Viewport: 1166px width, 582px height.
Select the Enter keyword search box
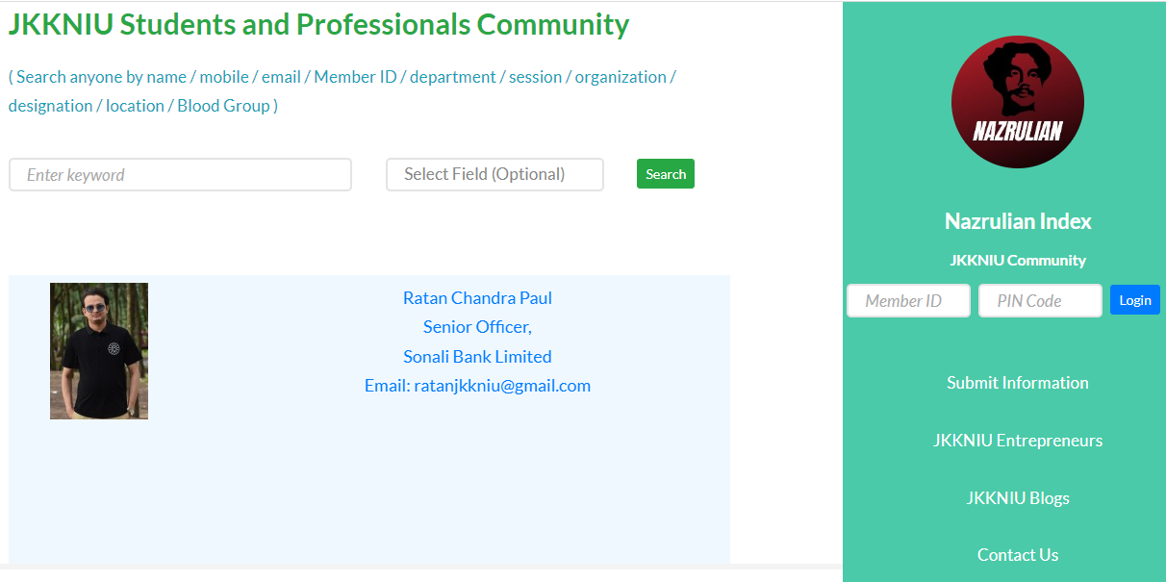point(180,174)
